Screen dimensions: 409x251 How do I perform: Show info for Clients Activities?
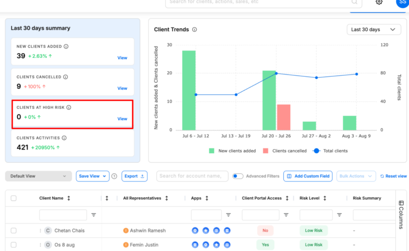(x=64, y=138)
